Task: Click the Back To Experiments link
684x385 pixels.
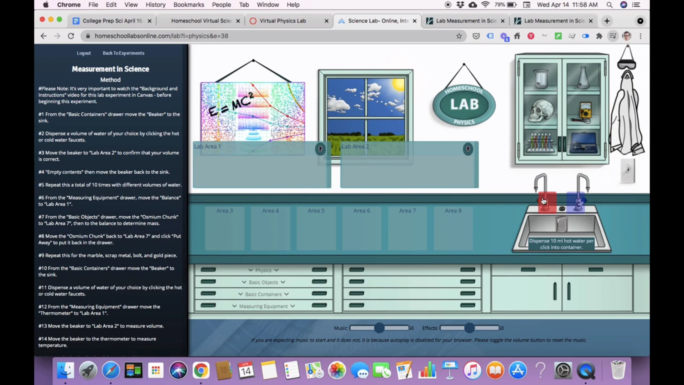Action: point(123,53)
